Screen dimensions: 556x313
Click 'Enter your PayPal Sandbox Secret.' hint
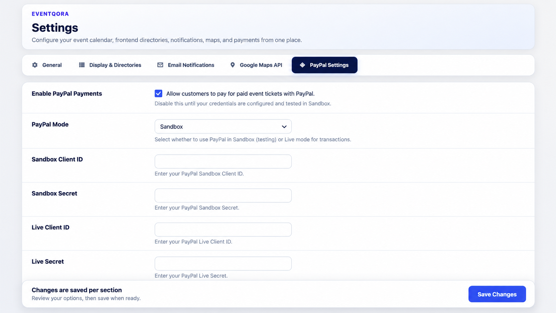pos(197,208)
